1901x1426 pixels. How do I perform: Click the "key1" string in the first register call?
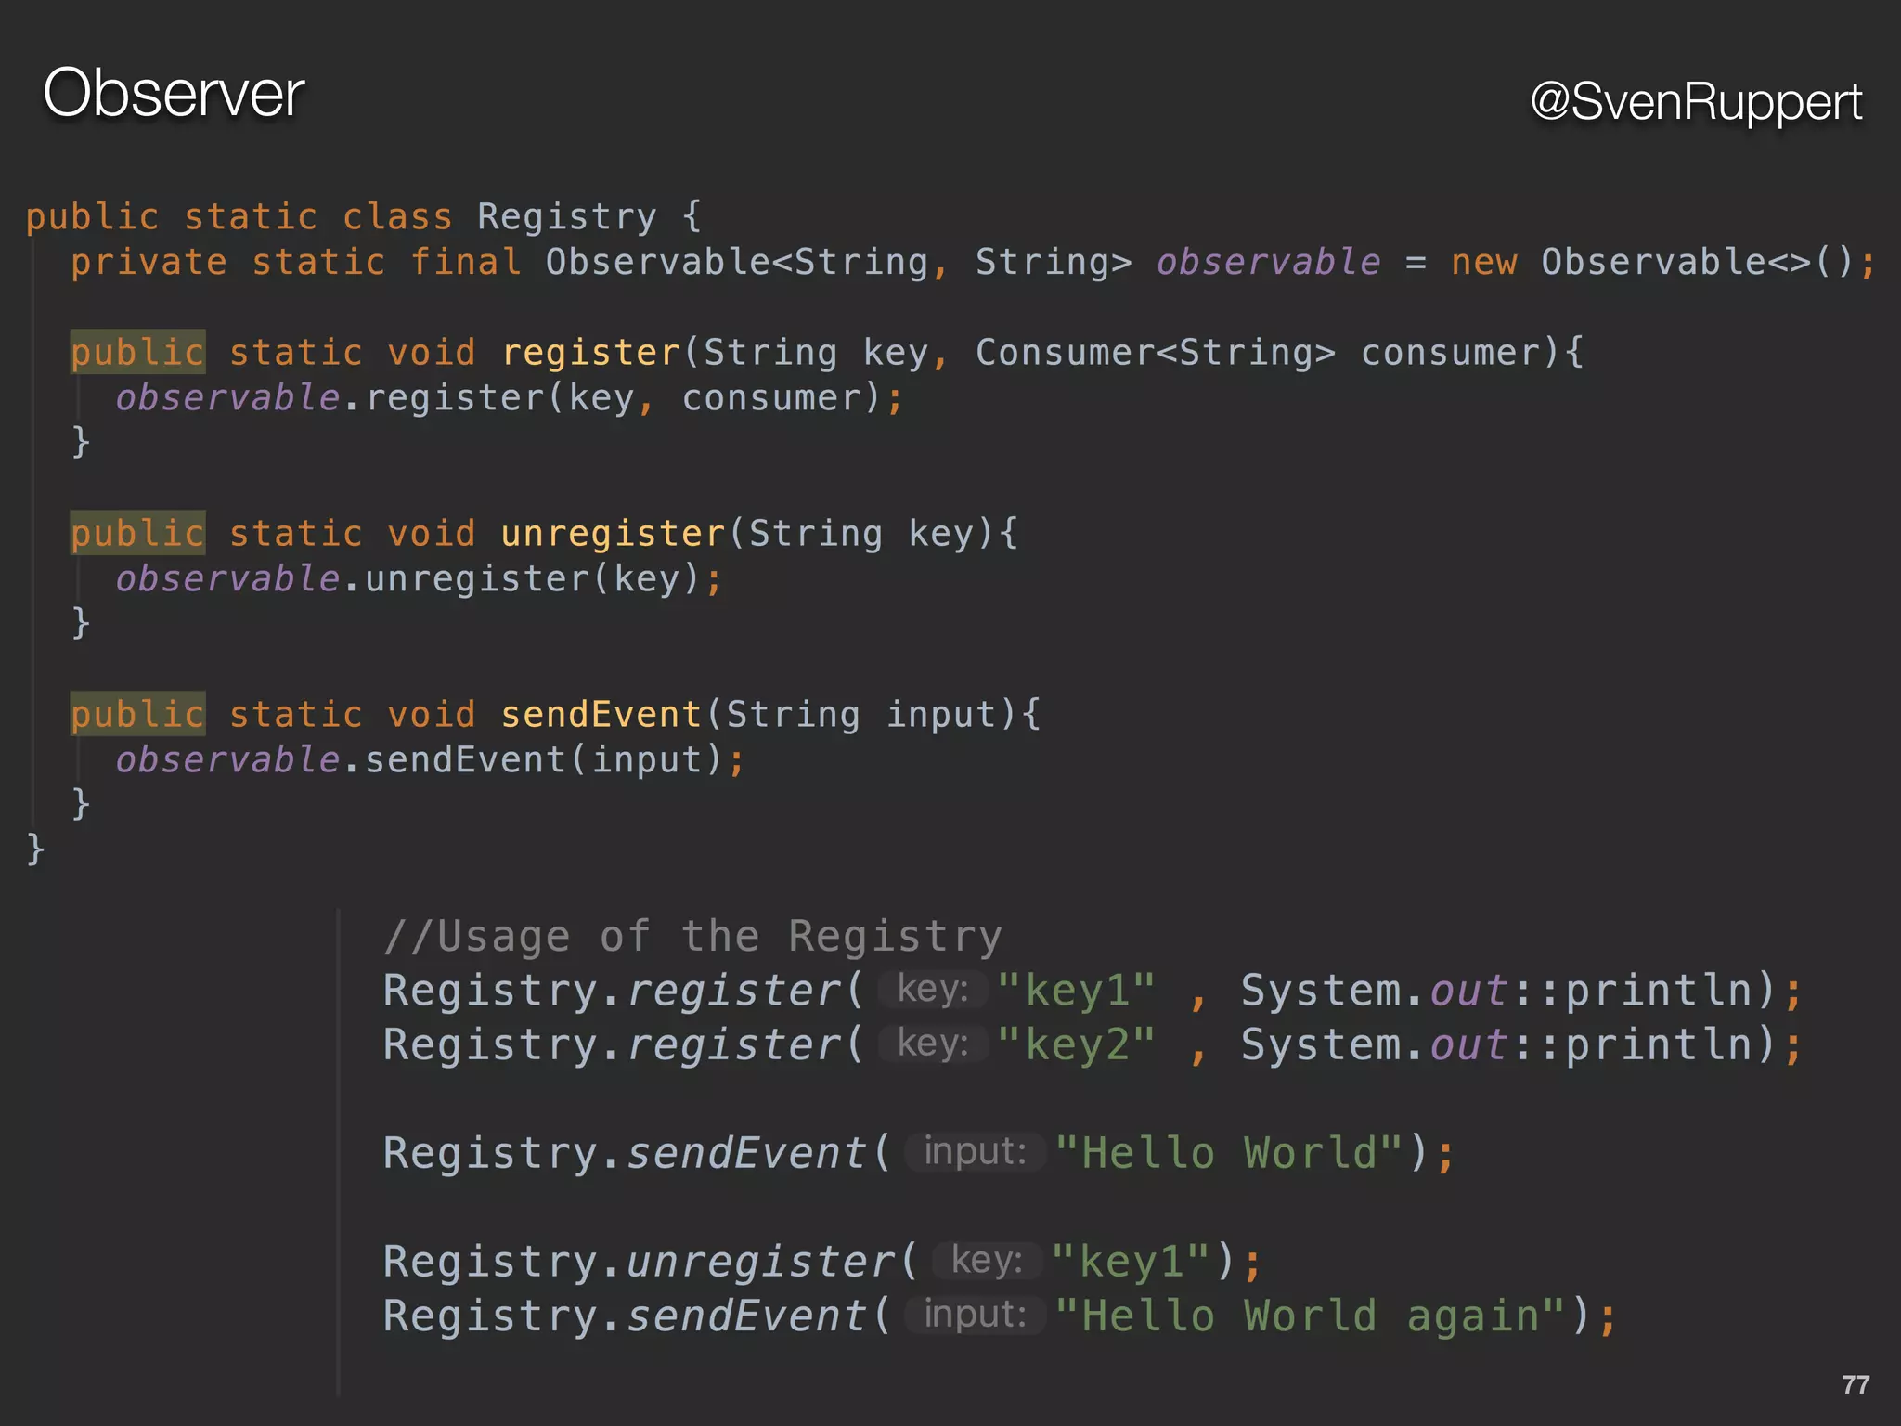tap(1077, 991)
